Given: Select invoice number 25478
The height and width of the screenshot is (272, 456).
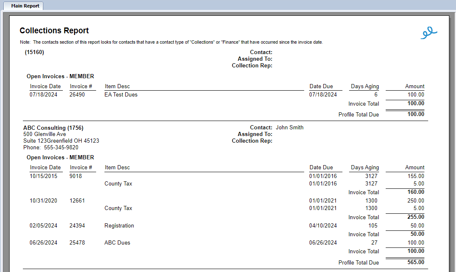Looking at the screenshot, I should point(77,242).
